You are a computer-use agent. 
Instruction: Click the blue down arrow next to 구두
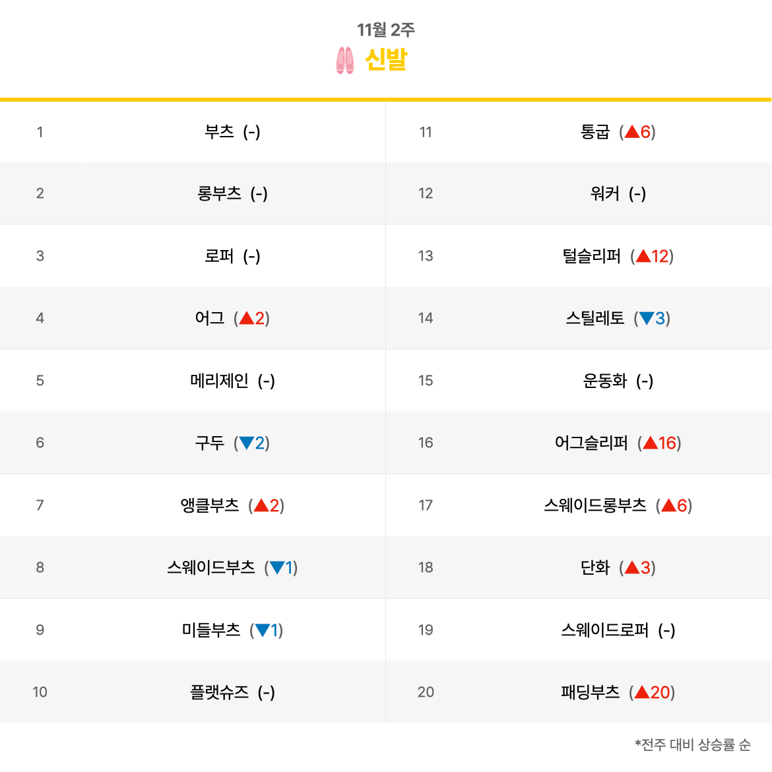pyautogui.click(x=247, y=443)
